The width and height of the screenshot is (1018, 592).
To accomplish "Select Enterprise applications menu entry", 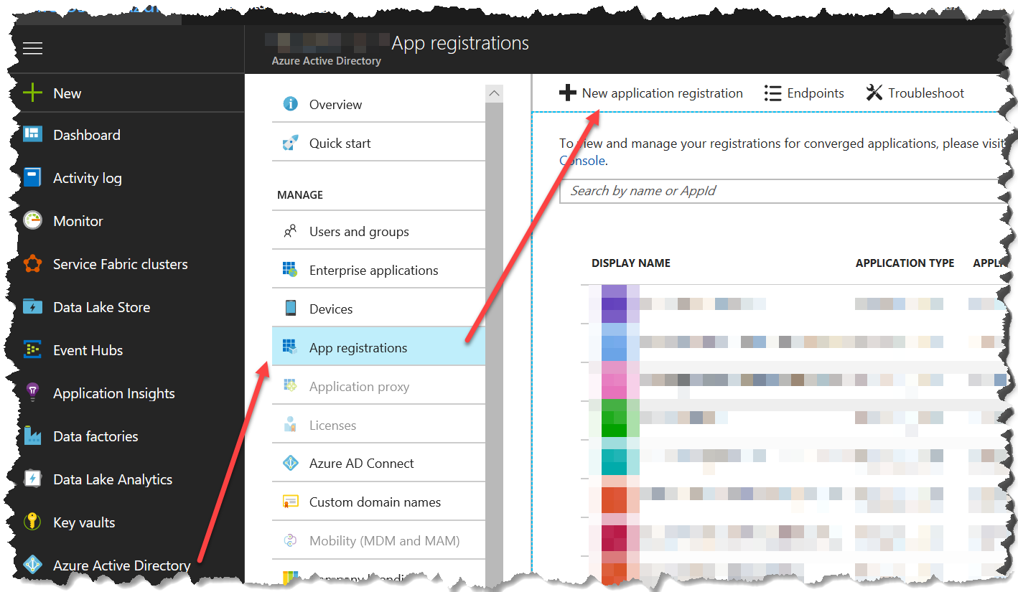I will pyautogui.click(x=378, y=270).
